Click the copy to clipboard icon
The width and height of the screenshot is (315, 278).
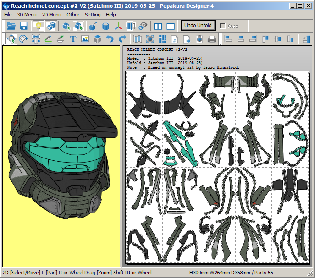pos(199,39)
